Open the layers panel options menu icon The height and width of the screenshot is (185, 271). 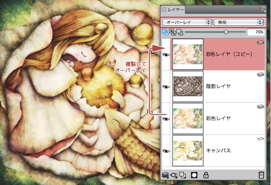tap(262, 9)
